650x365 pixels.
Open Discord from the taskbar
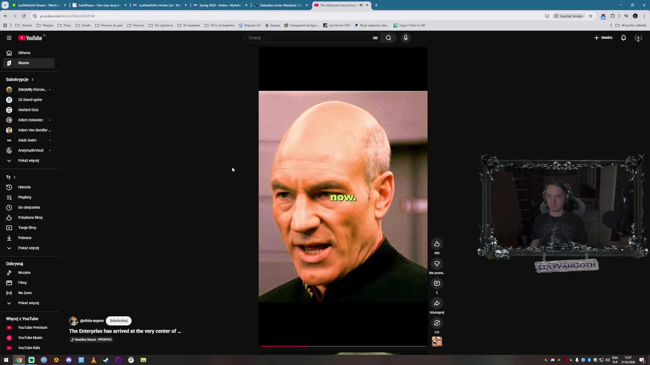coord(69,360)
